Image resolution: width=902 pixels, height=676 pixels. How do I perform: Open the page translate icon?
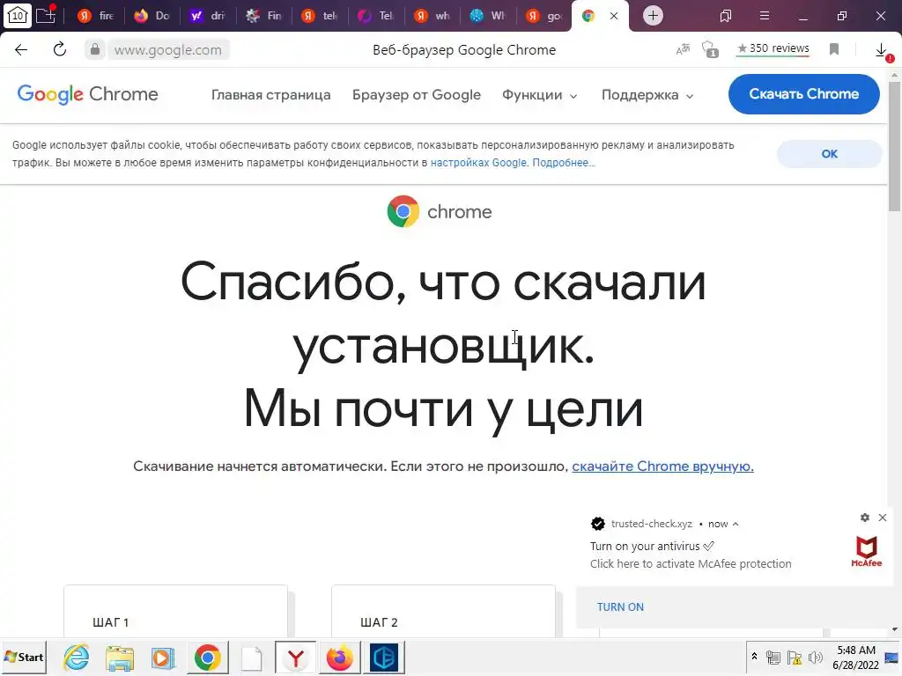pyautogui.click(x=683, y=49)
